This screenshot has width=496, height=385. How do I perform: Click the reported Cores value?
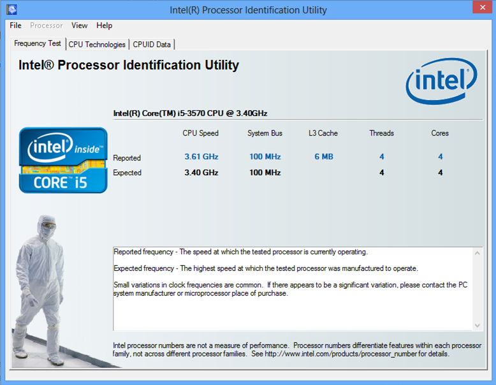point(441,157)
